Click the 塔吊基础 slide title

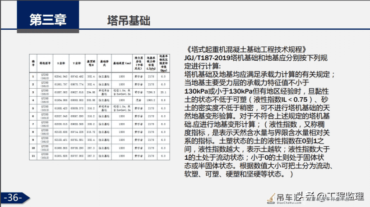click(129, 20)
